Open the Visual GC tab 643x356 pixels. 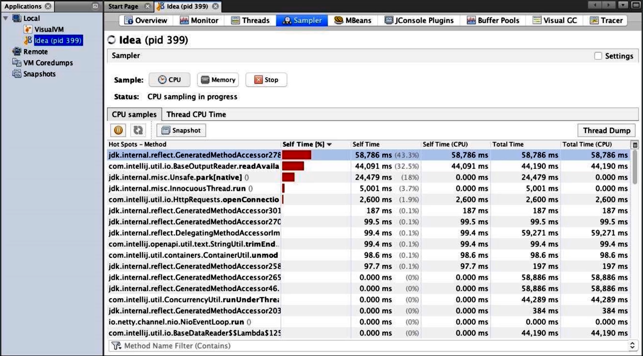555,20
